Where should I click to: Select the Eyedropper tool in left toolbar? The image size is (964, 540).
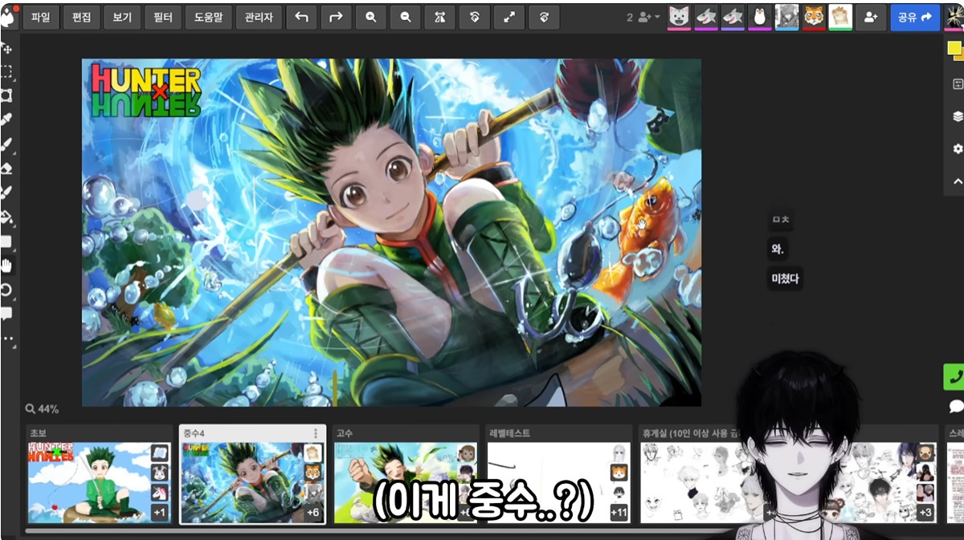(x=6, y=120)
